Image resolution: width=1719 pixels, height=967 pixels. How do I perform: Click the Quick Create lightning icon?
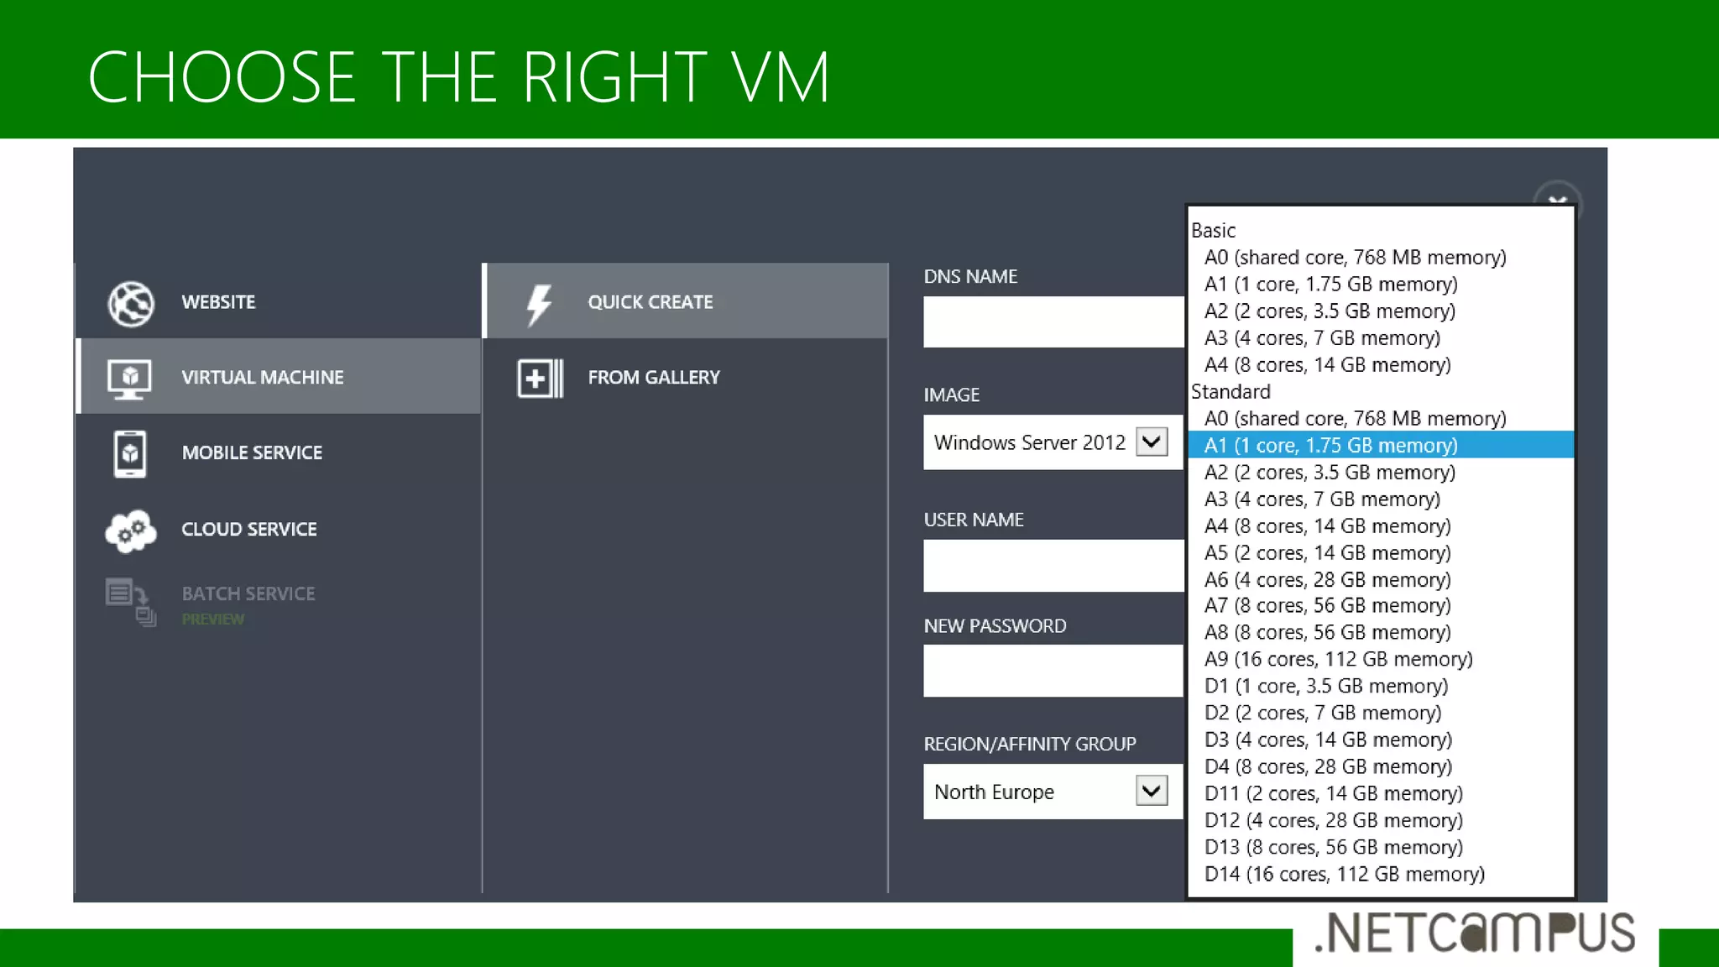click(539, 303)
